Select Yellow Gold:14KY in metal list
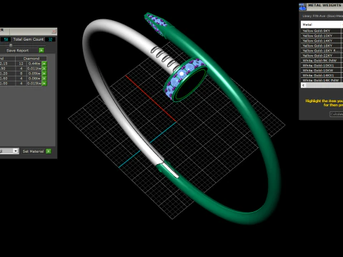 (x=321, y=41)
